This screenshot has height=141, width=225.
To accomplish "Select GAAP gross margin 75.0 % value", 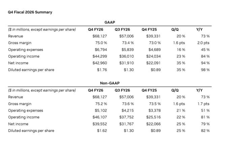I will [96, 43].
